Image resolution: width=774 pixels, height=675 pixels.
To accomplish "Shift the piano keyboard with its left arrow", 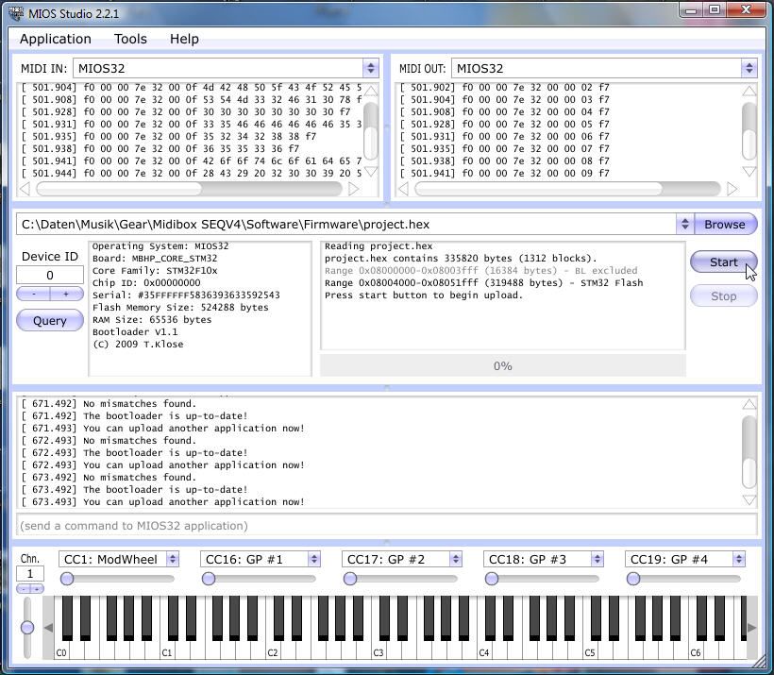I will click(x=48, y=628).
